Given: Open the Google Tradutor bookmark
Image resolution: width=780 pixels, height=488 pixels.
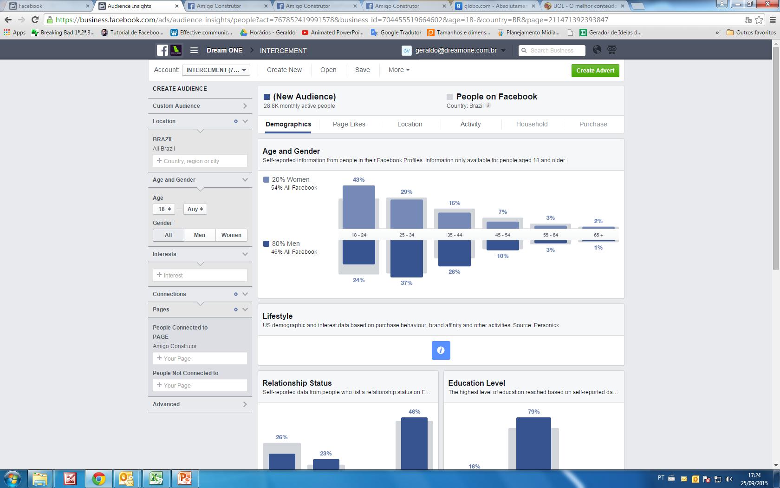Looking at the screenshot, I should point(396,33).
